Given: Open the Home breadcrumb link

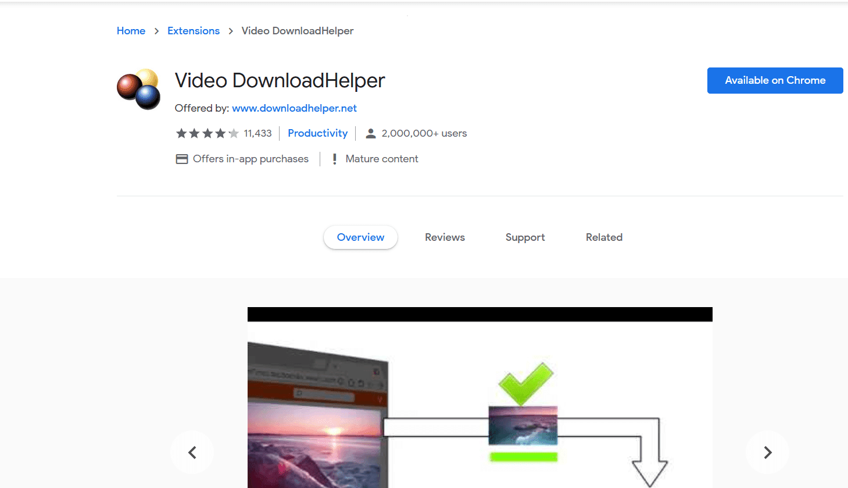Looking at the screenshot, I should coord(131,31).
